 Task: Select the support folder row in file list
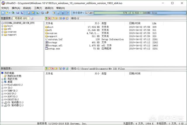pos(101,36)
